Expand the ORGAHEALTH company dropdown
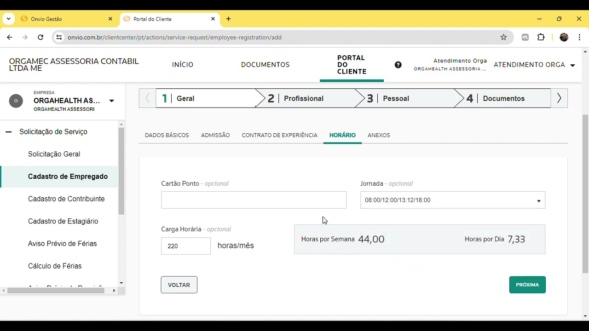The image size is (589, 331). [x=111, y=101]
